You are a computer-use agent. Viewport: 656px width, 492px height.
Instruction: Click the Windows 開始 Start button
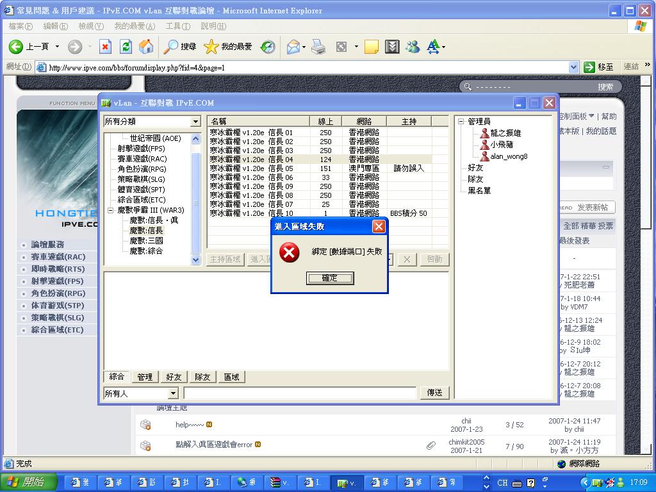(26, 482)
